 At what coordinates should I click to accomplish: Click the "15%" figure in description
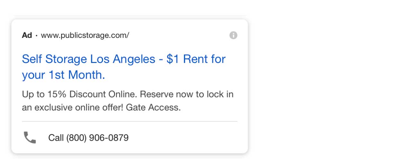coord(58,94)
